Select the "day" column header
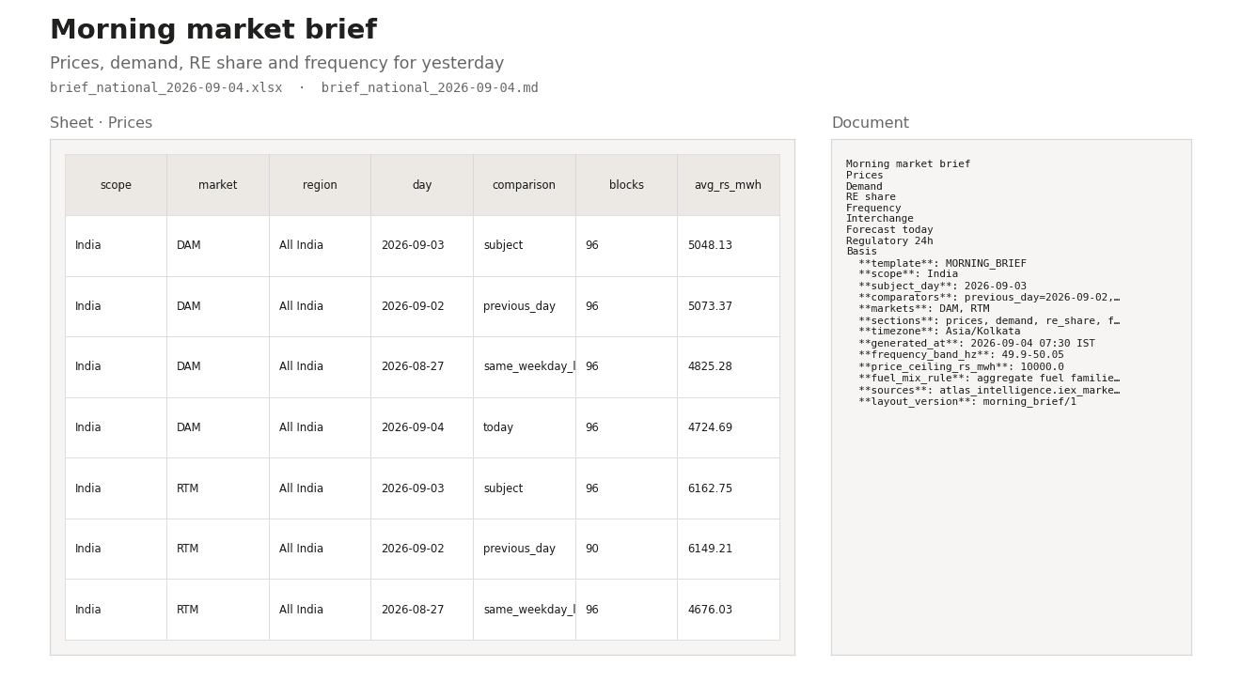 click(422, 185)
